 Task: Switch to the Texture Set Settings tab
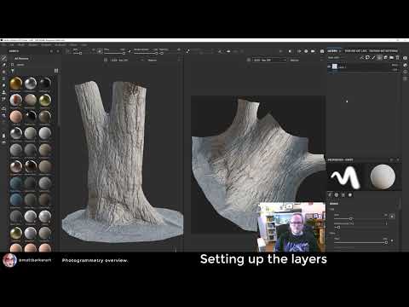click(x=383, y=51)
